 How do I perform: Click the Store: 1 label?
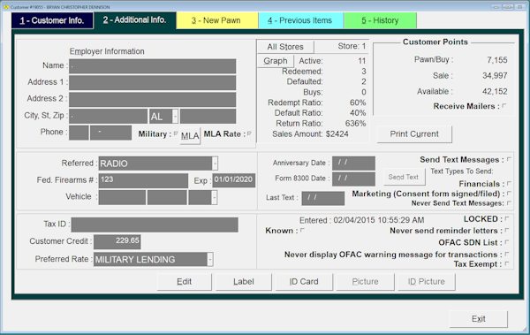352,46
